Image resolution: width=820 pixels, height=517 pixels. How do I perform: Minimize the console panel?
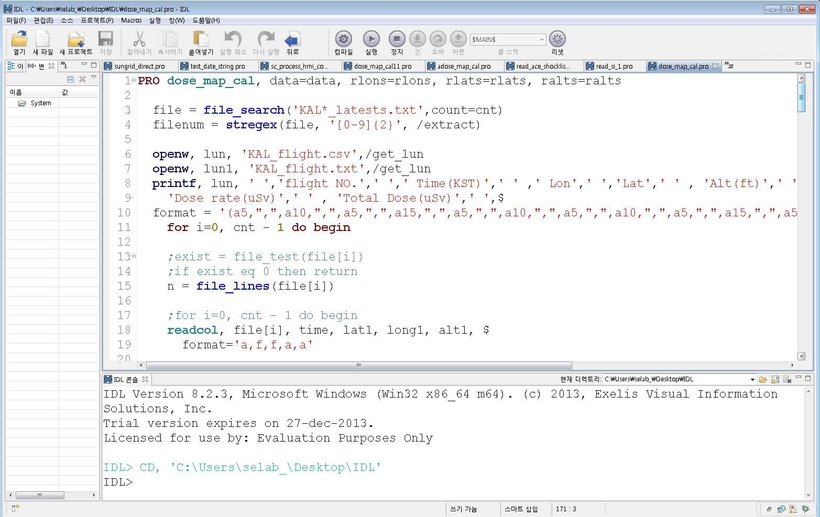click(x=799, y=378)
